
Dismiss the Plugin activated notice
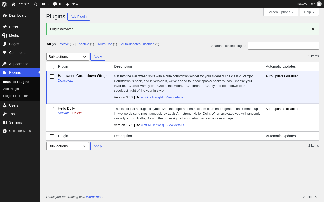click(313, 29)
